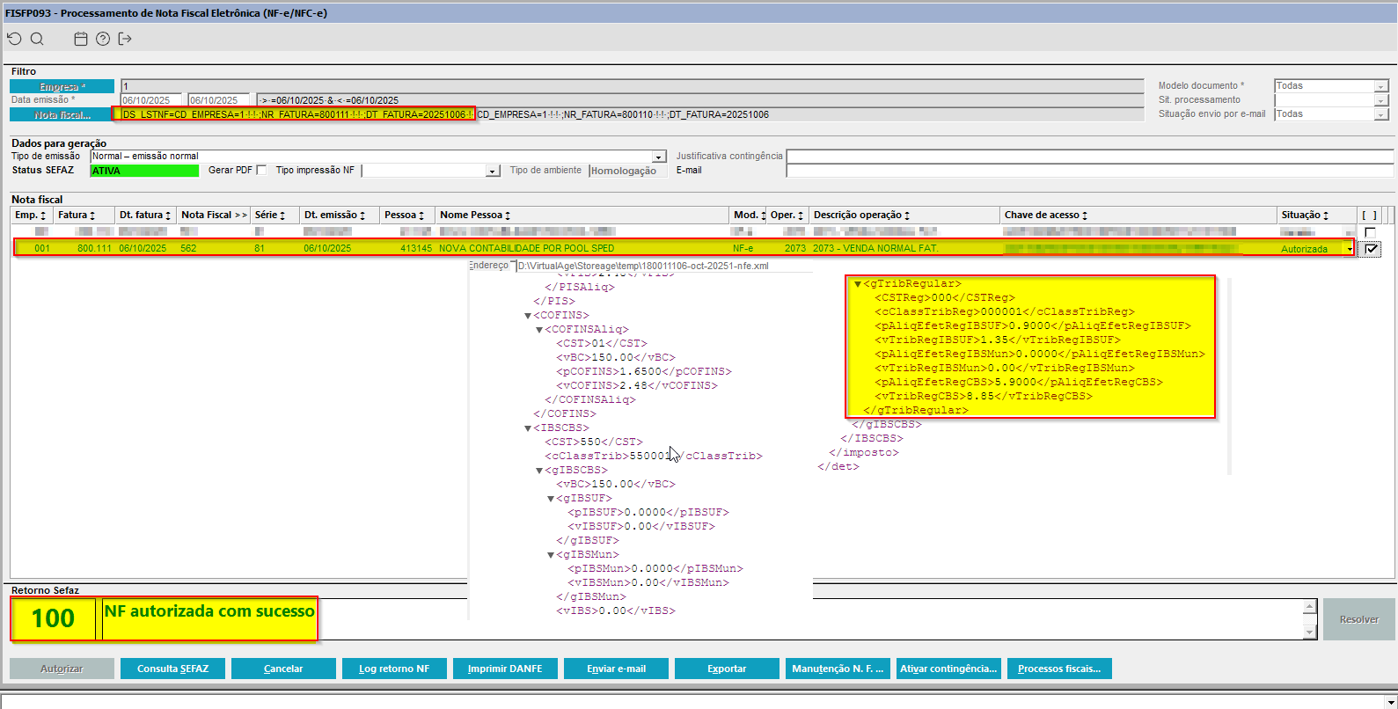Open the calendar toolbar icon
This screenshot has height=709, width=1398.
point(81,39)
